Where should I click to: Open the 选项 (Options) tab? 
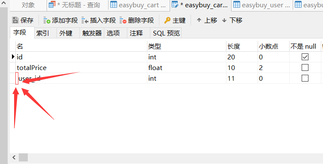pyautogui.click(x=115, y=33)
